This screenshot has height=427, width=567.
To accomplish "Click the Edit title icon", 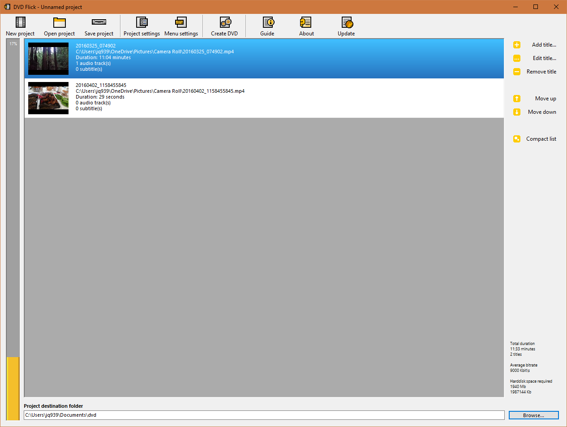I will coord(517,58).
